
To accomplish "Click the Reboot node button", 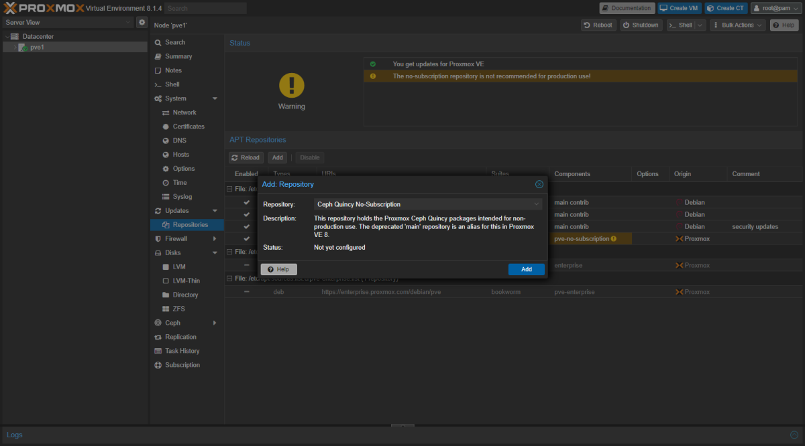I will point(598,25).
